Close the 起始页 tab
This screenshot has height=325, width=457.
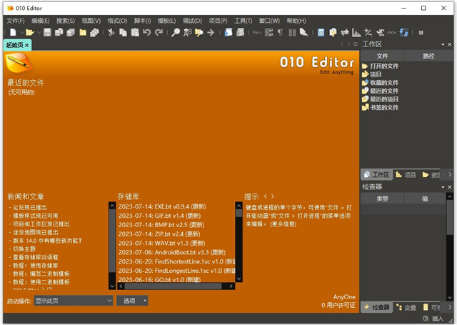point(27,45)
